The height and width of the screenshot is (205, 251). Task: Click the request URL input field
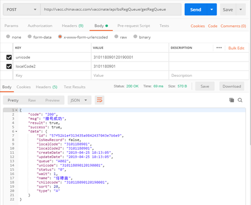point(111,9)
